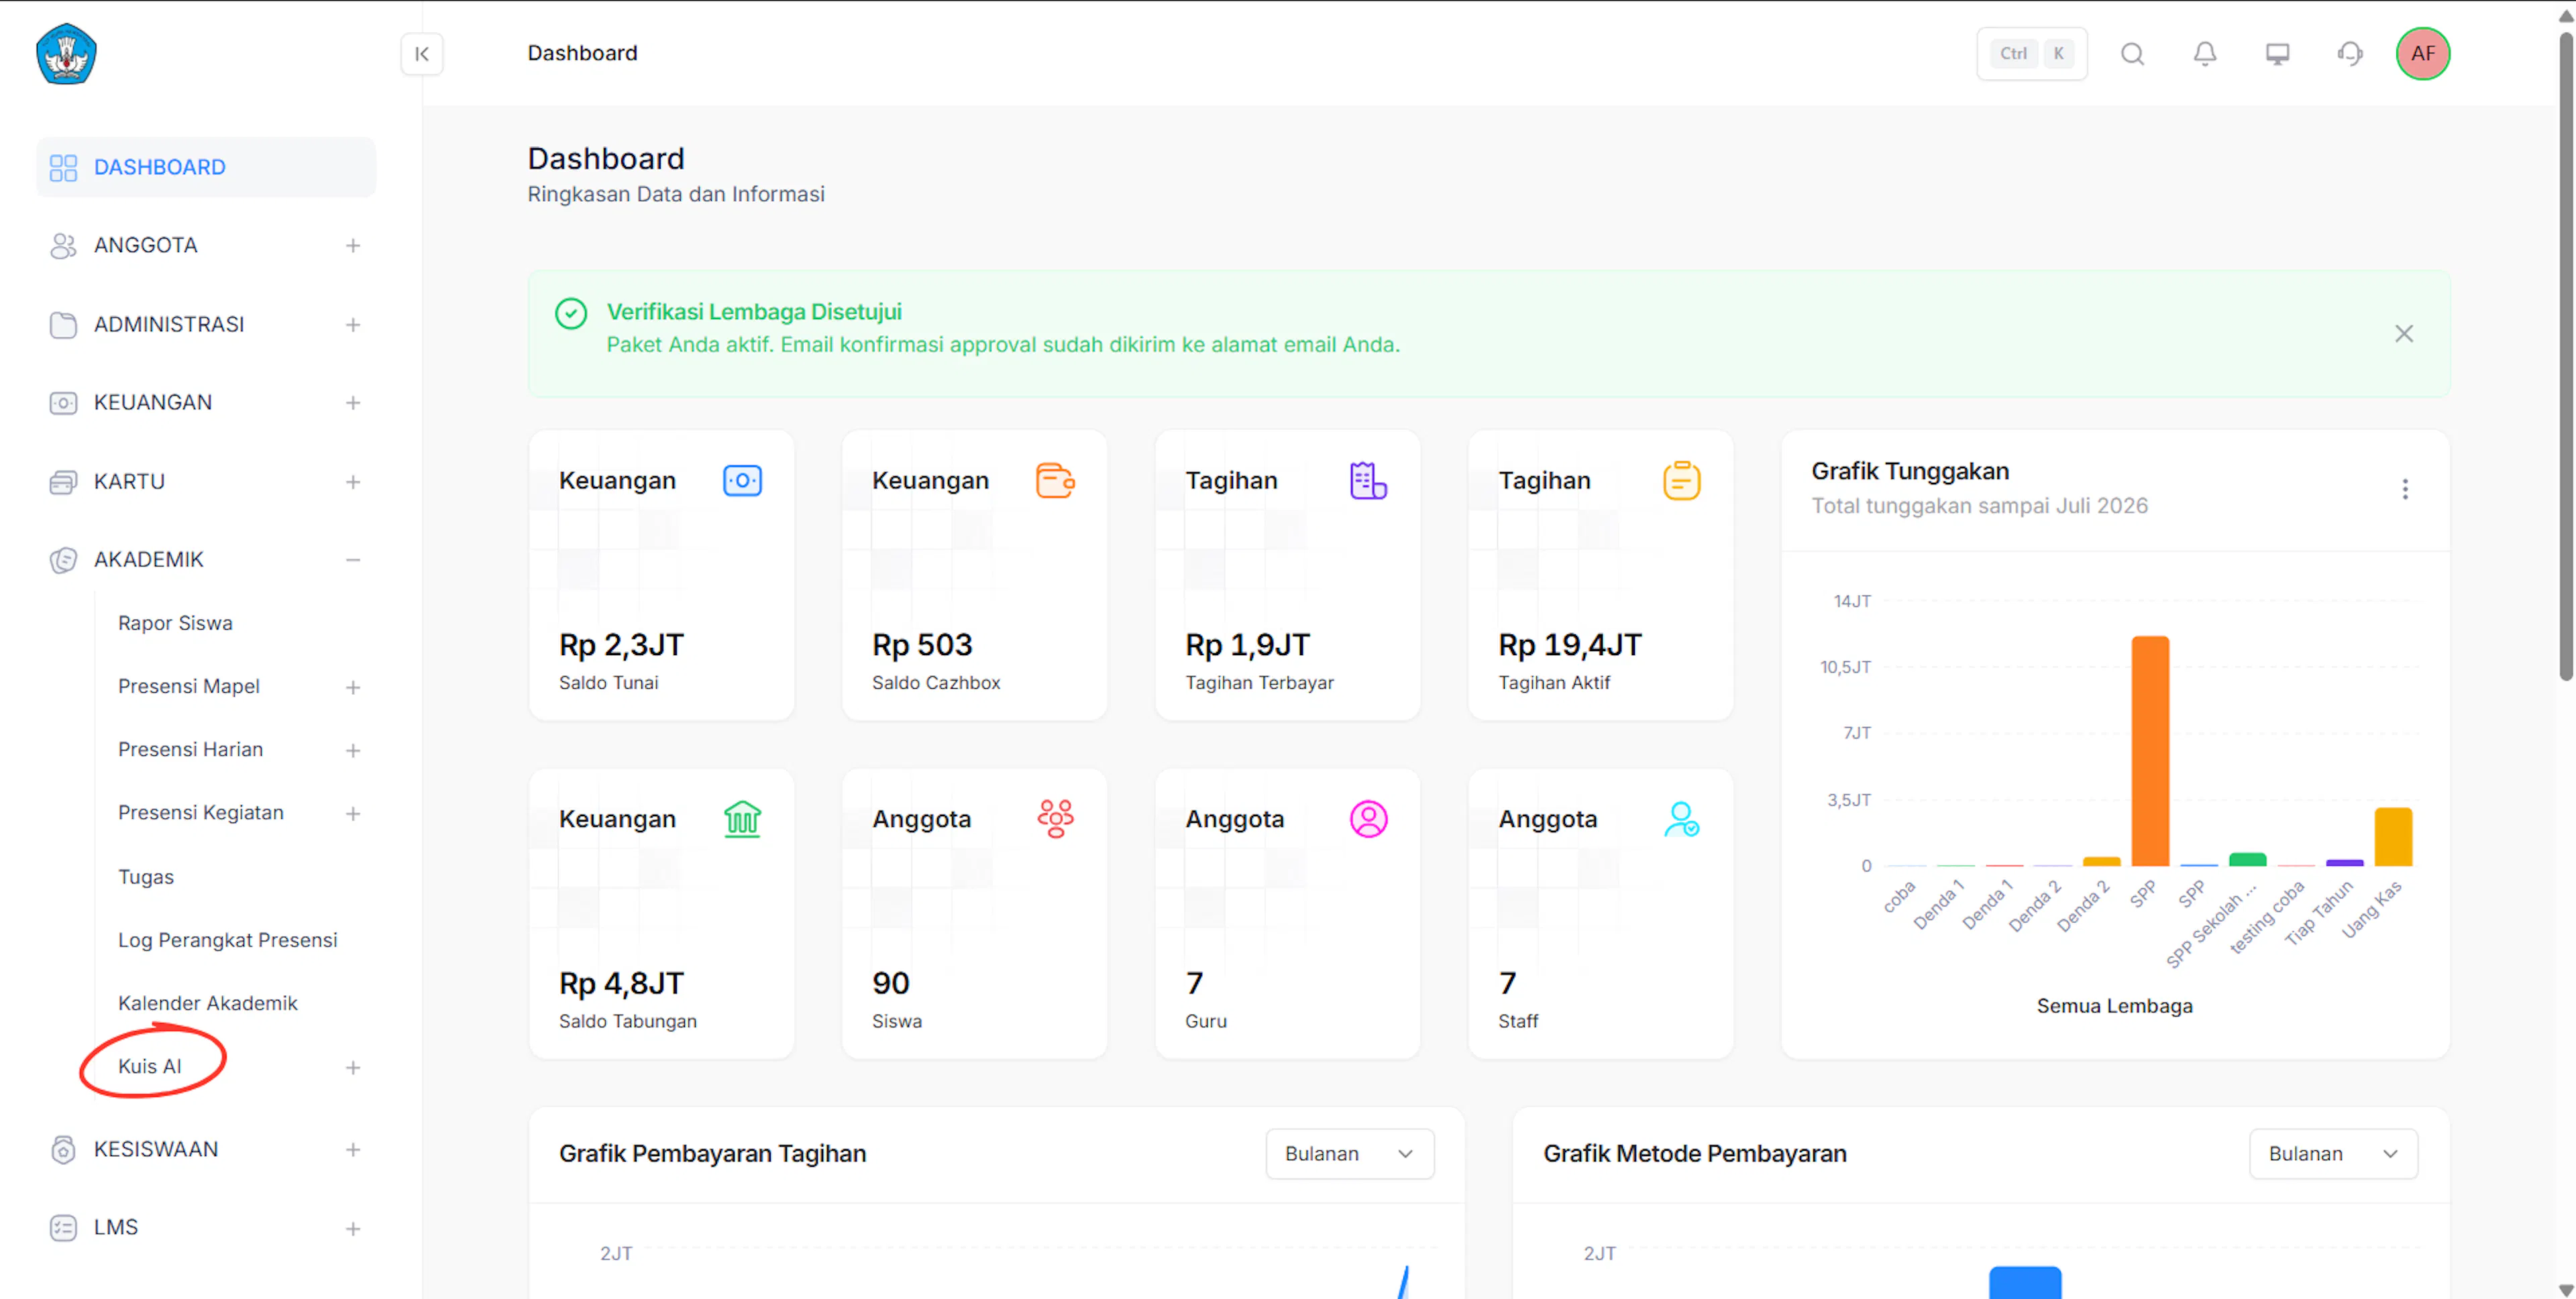This screenshot has width=2576, height=1299.
Task: Open Grafik Tunggakan three-dot menu
Action: pos(2404,489)
